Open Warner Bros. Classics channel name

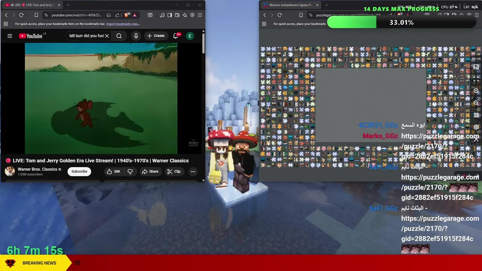click(x=37, y=169)
